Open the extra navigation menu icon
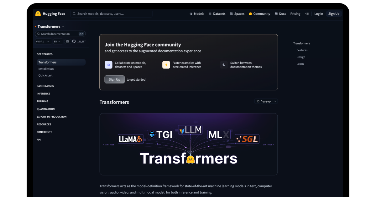The height and width of the screenshot is (197, 376). (306, 14)
